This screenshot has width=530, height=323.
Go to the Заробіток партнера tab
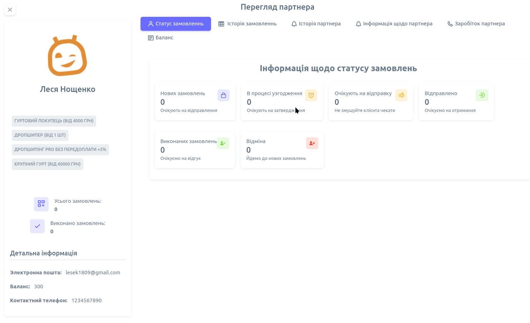(476, 24)
